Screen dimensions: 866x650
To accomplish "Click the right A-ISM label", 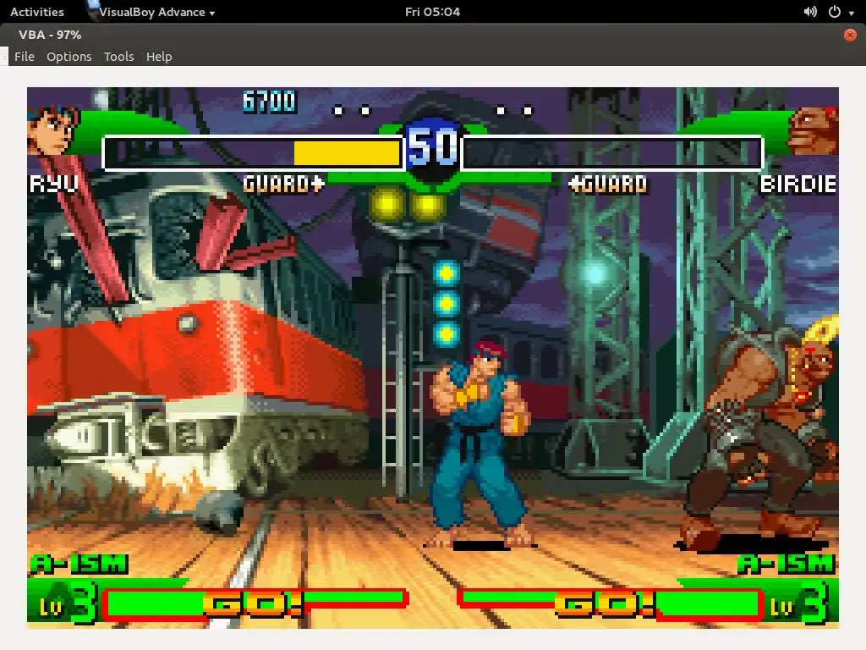I will 787,565.
